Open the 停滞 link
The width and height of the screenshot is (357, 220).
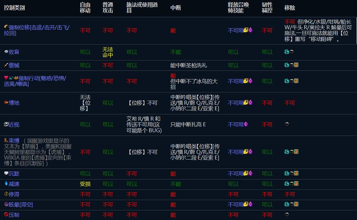pyautogui.click(x=14, y=194)
